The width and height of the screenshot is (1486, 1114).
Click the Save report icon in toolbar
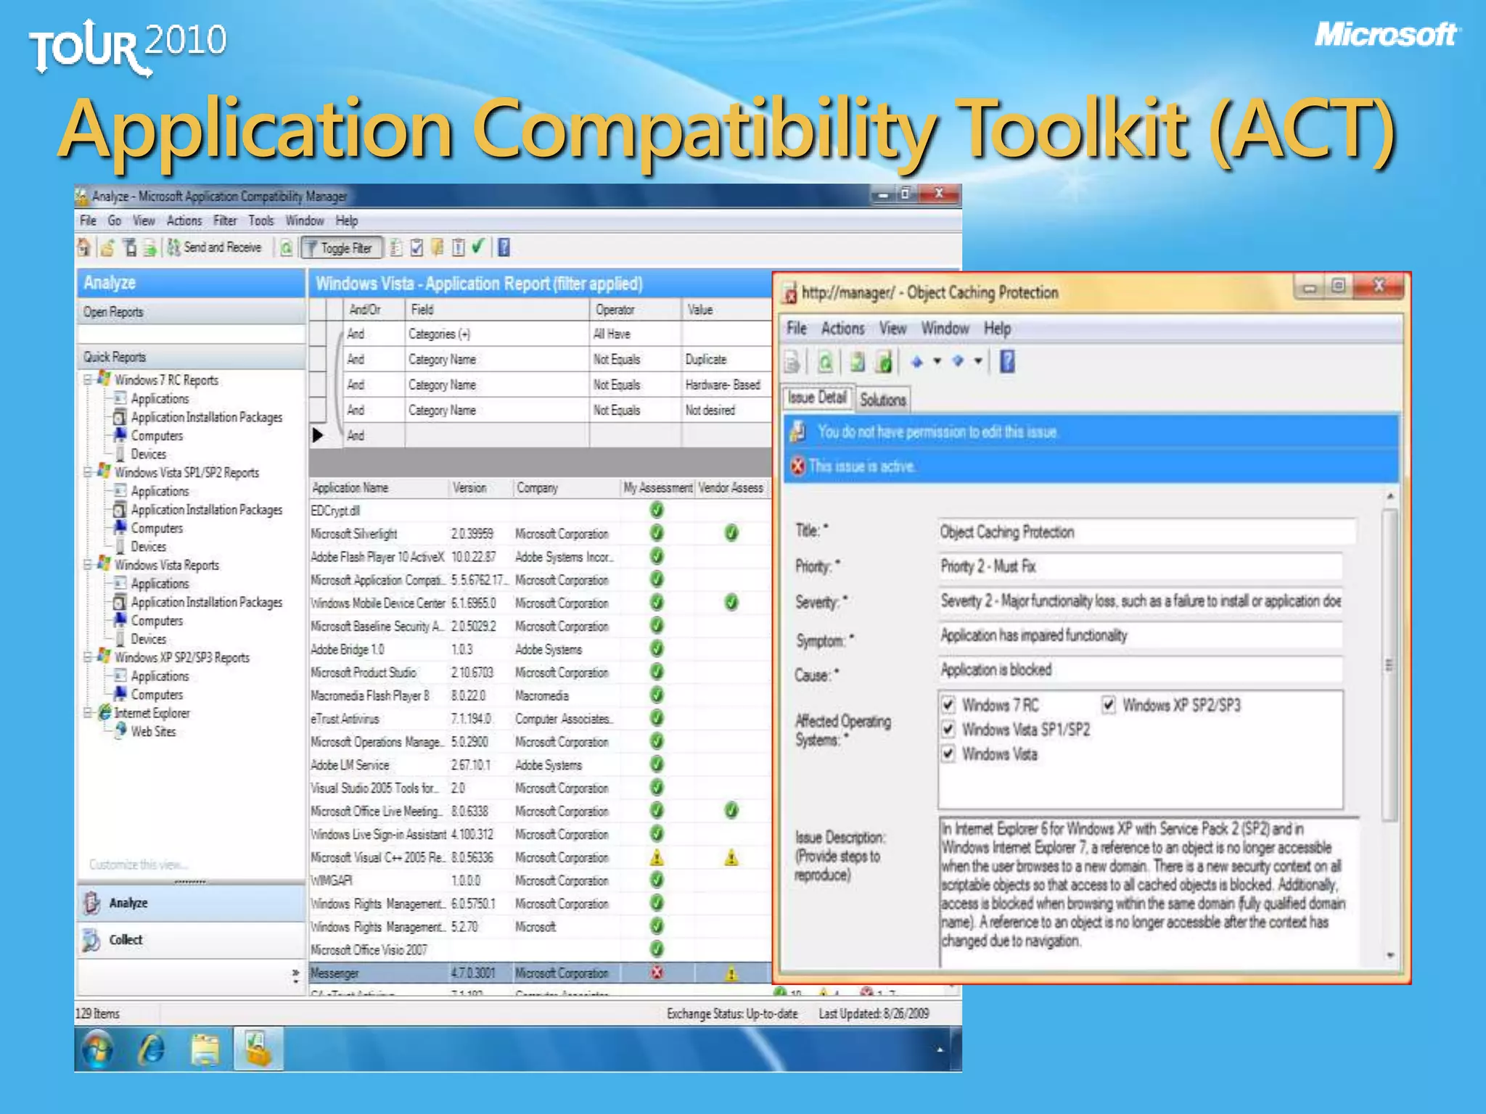[x=130, y=248]
